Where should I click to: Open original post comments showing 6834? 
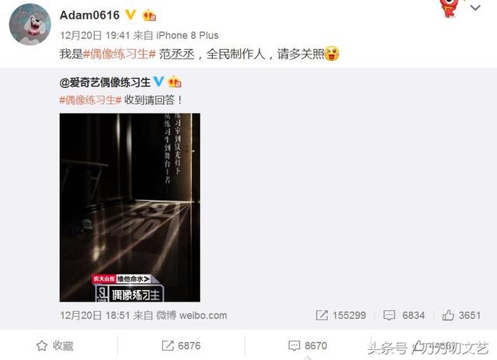tap(404, 315)
